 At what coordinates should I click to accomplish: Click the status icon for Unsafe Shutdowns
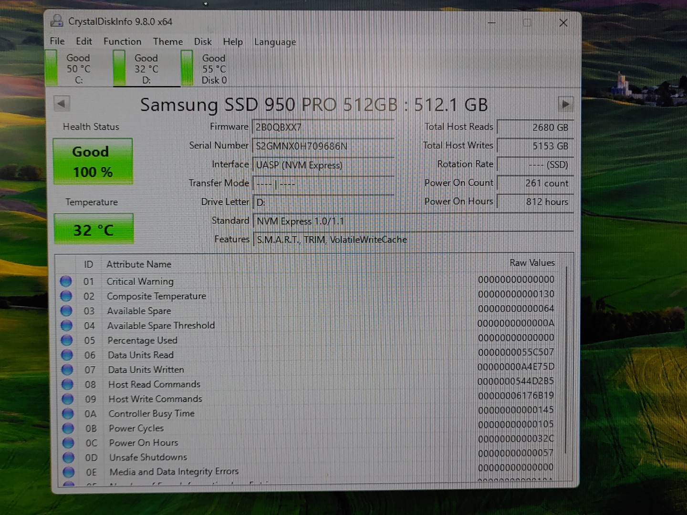[x=69, y=457]
